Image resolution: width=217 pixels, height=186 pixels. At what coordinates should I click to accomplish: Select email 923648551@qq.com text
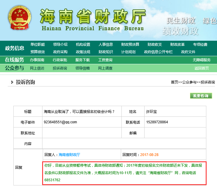(x=60, y=122)
